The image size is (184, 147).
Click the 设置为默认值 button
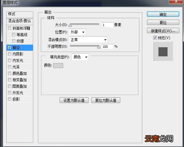pyautogui.click(x=74, y=100)
